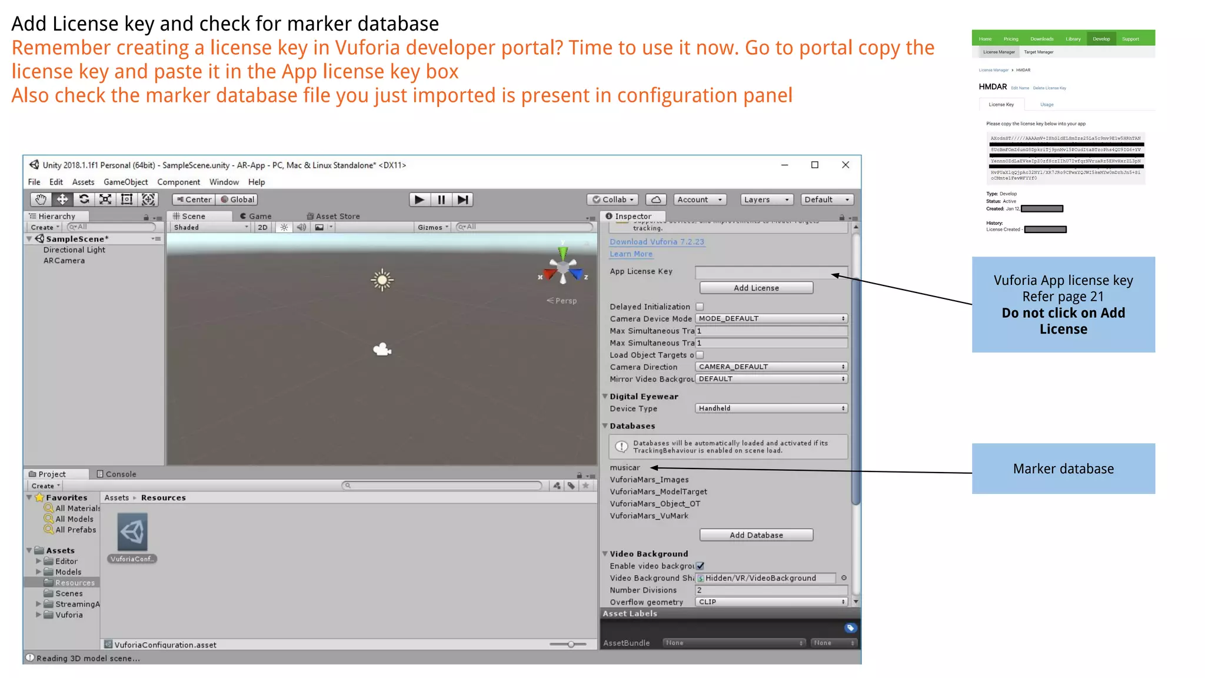Click the scene orientation gizmo
Screen dimensions: 1205x678
tap(563, 266)
